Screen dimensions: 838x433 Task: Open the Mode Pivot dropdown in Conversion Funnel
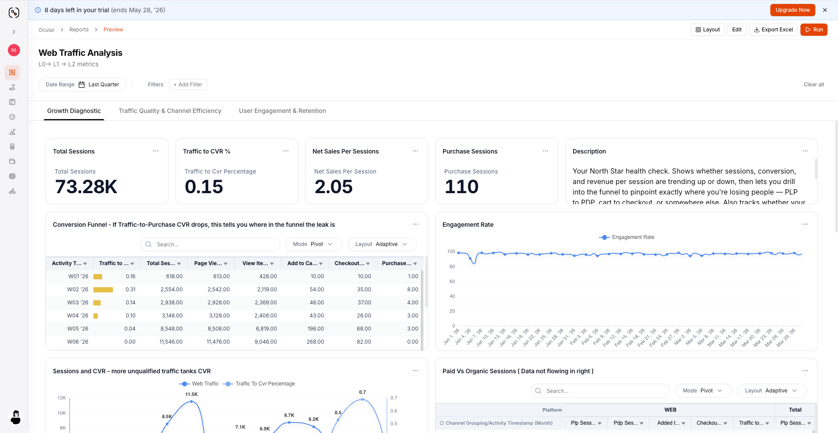tap(313, 244)
